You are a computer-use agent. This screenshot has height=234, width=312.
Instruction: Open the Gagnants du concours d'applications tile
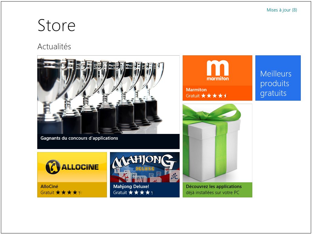tap(108, 102)
